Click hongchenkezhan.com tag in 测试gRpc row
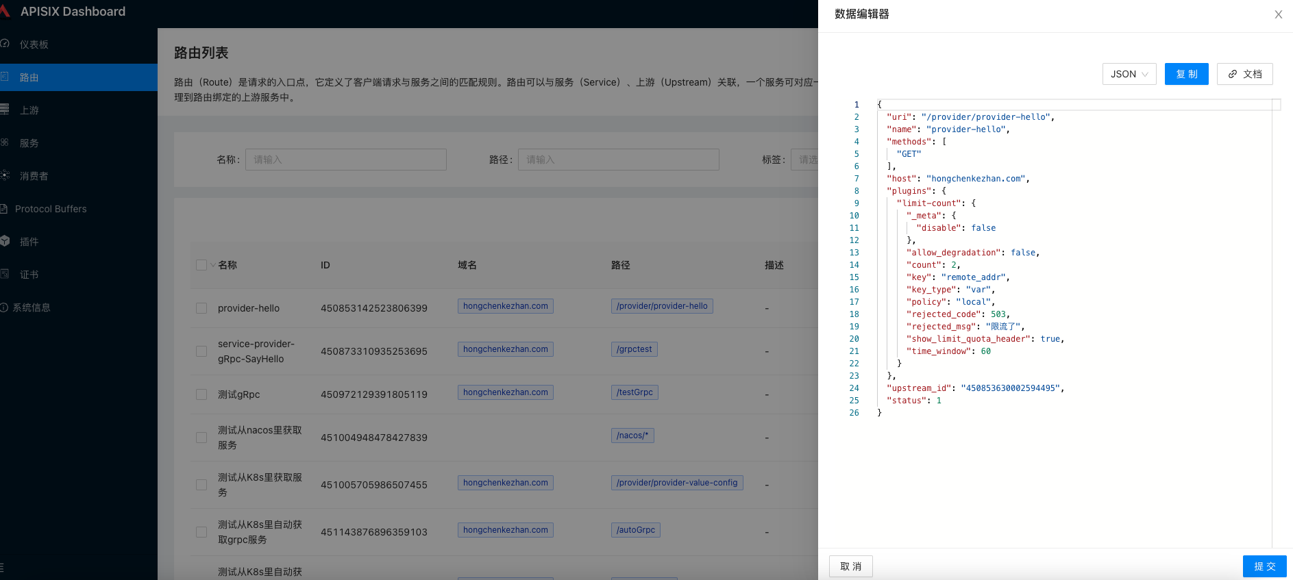Image resolution: width=1293 pixels, height=580 pixels. 506,392
